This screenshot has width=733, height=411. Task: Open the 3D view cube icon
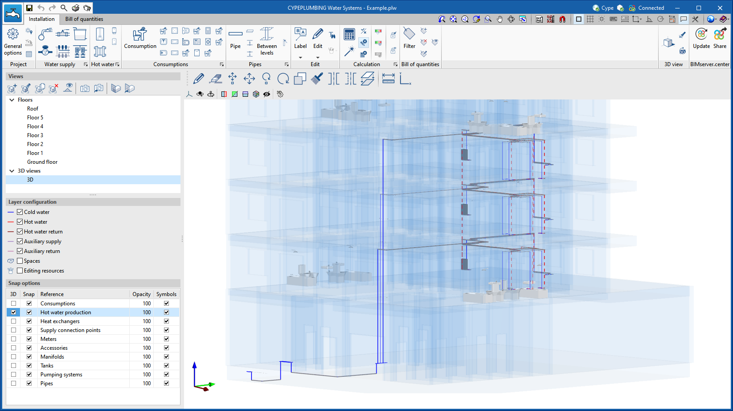669,43
